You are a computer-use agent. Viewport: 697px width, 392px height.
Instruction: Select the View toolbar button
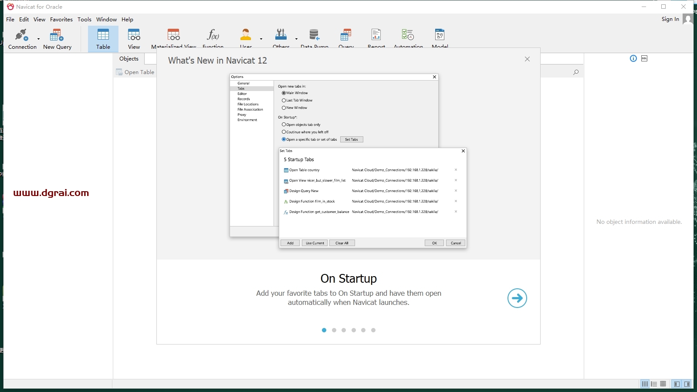(134, 38)
